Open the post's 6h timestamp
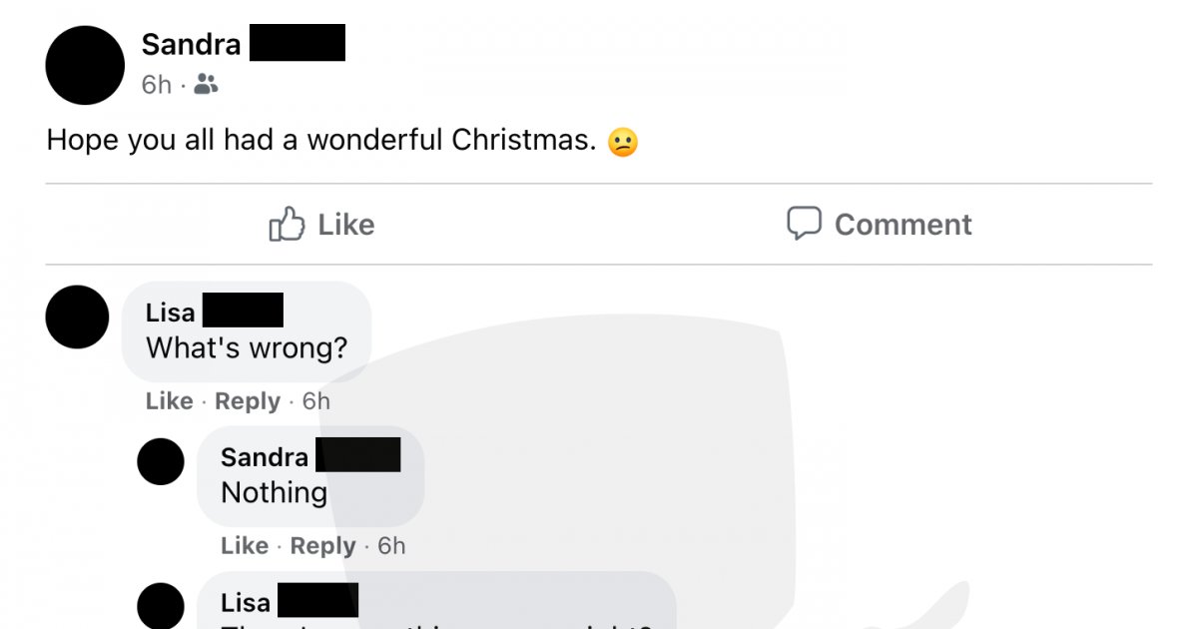The height and width of the screenshot is (629, 1198). click(156, 85)
